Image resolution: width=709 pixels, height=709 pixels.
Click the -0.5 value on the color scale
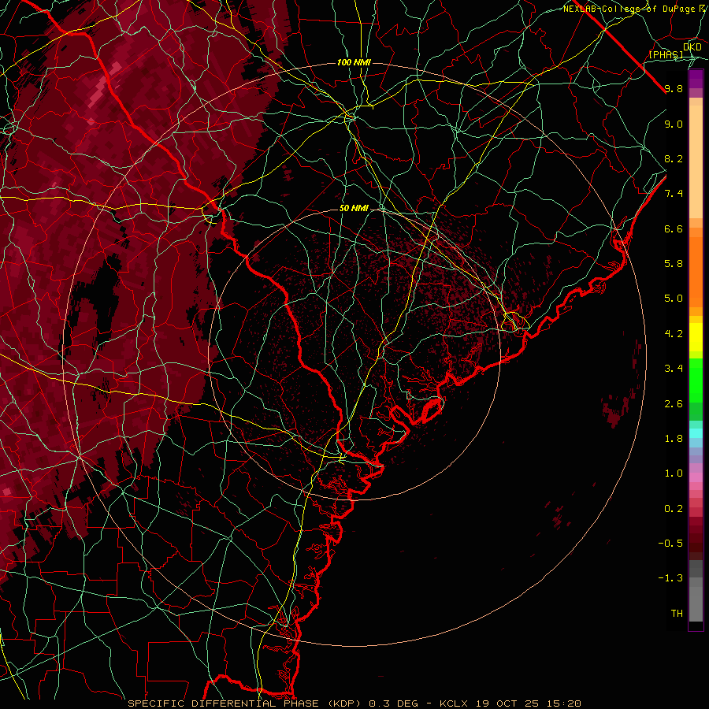tap(670, 544)
